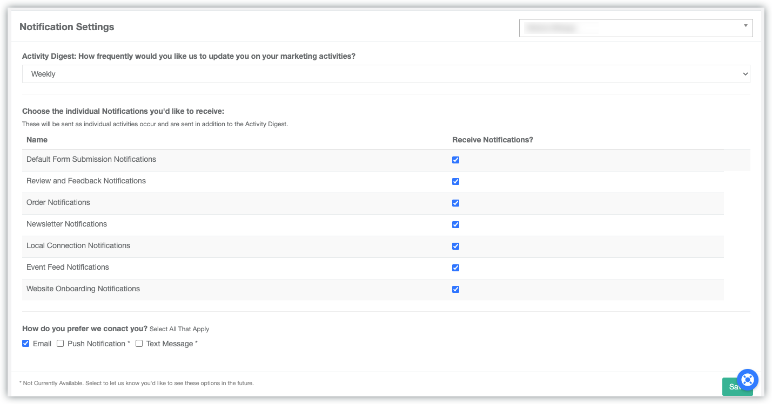This screenshot has height=404, width=772.
Task: Click 'Local Connection Notifications' row text
Action: pyautogui.click(x=78, y=245)
